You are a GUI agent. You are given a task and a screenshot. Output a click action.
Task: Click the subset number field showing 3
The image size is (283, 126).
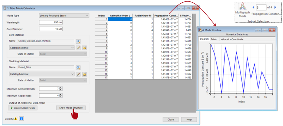coord(261,7)
